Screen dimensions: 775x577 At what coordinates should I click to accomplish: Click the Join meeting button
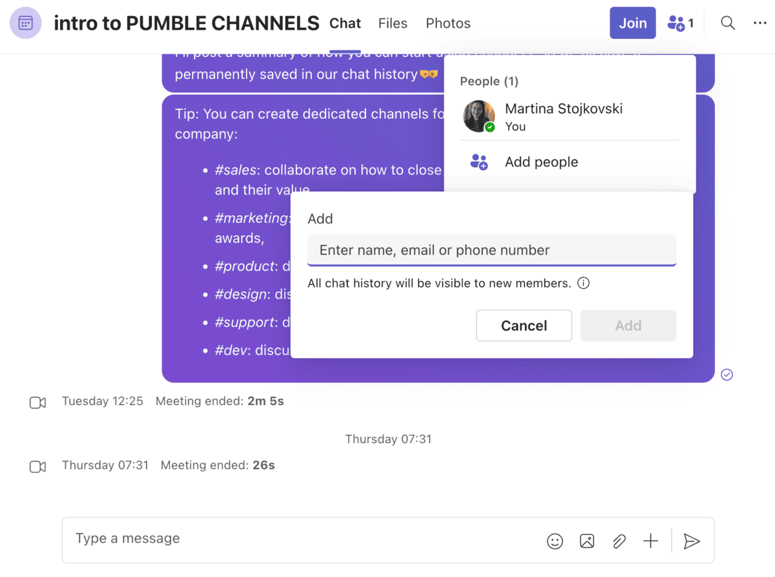click(633, 23)
